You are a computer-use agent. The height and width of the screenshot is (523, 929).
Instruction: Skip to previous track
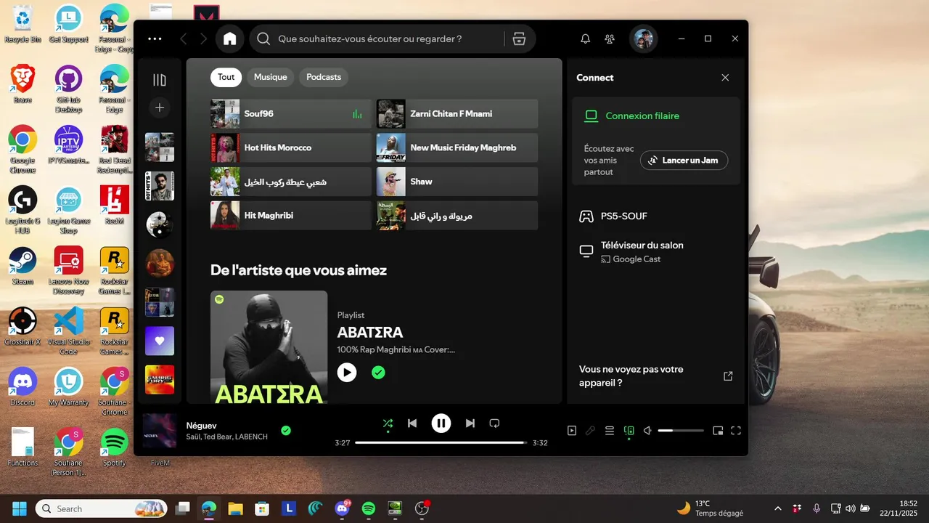point(412,423)
